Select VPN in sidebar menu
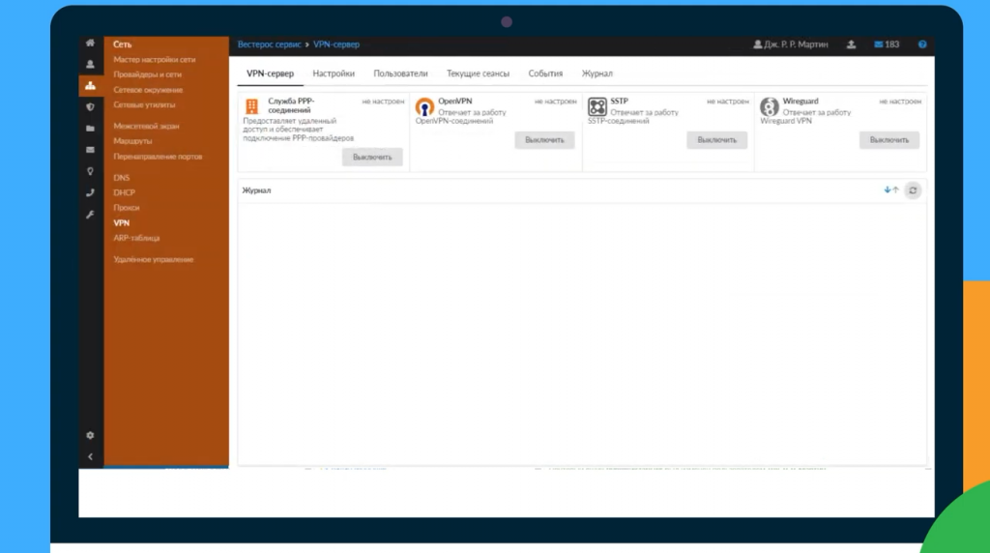This screenshot has height=553, width=990. (121, 222)
